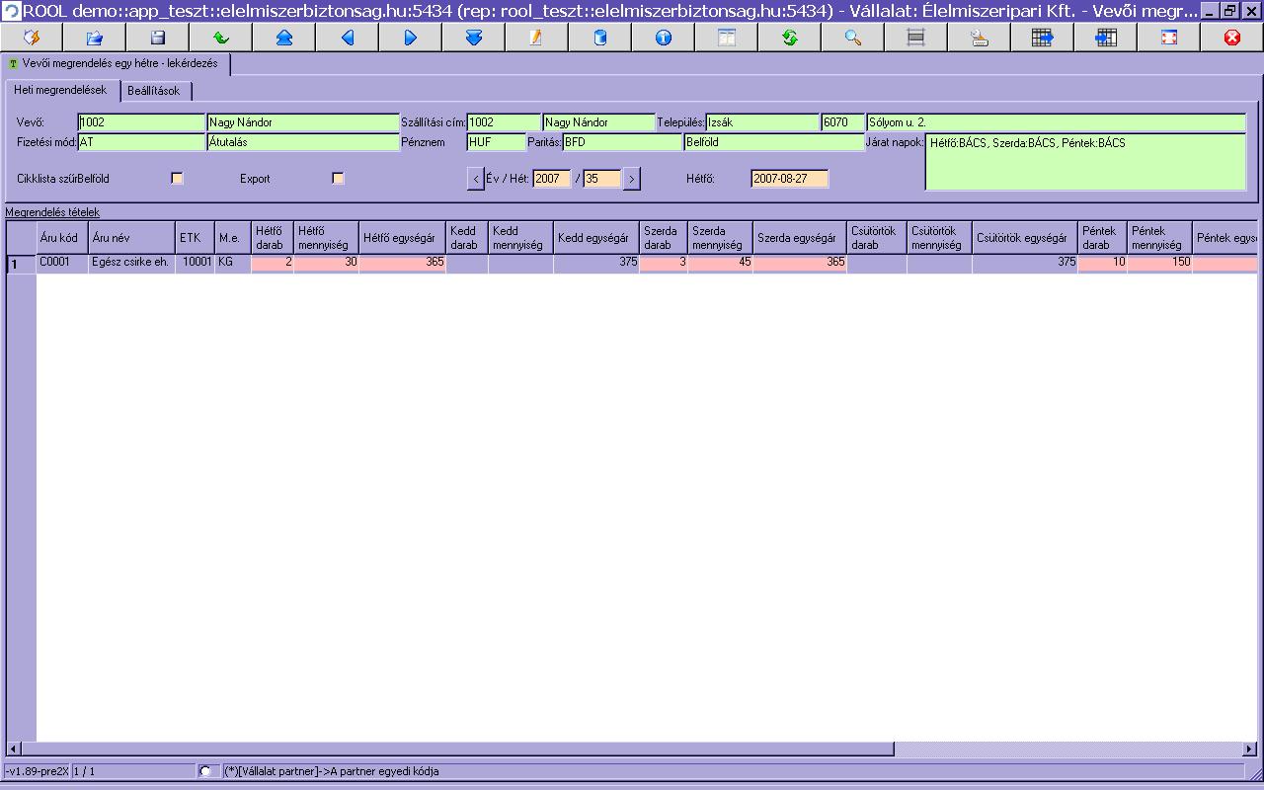Click the red close circle toolbar icon

[1232, 38]
